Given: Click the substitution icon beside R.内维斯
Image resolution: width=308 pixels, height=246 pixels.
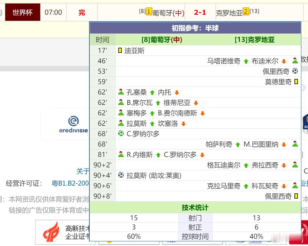Looking at the screenshot, I should (x=121, y=154).
